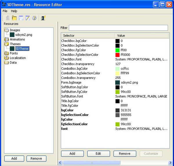
Task: Click Add button below the selector table
Action: click(72, 154)
